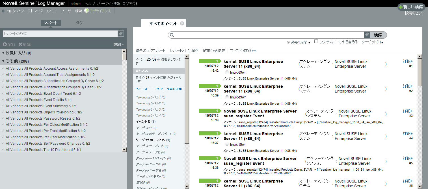Click report list scrollbar down arrow
The image size is (428, 189).
pos(124,150)
